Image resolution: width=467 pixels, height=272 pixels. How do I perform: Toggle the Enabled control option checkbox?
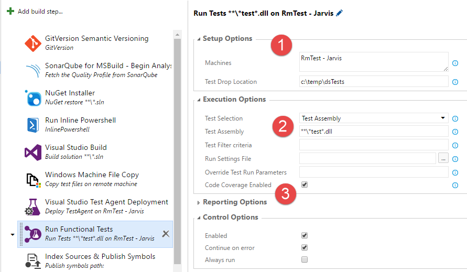click(305, 236)
